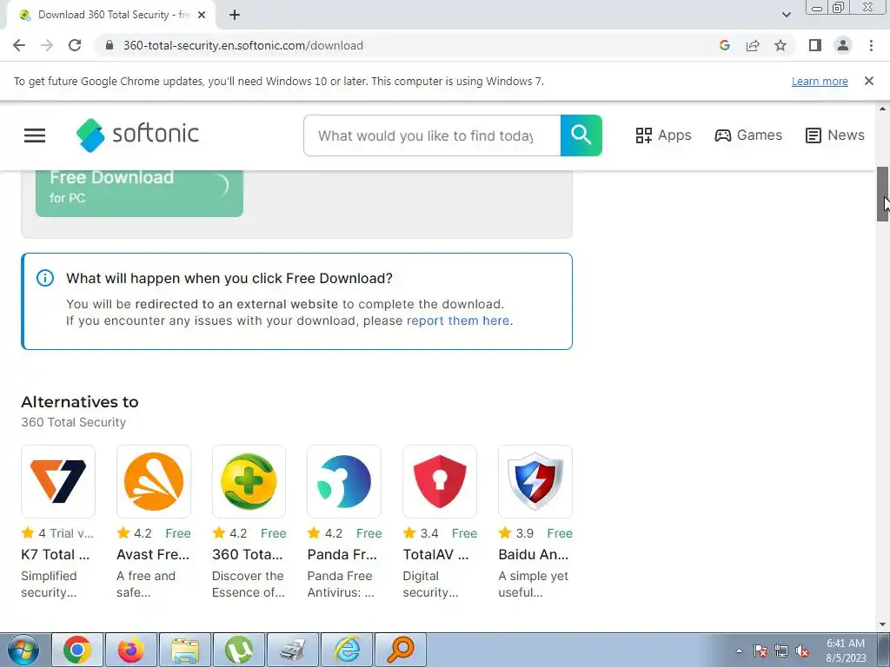
Task: Open TotalAV shield icon
Action: [439, 481]
